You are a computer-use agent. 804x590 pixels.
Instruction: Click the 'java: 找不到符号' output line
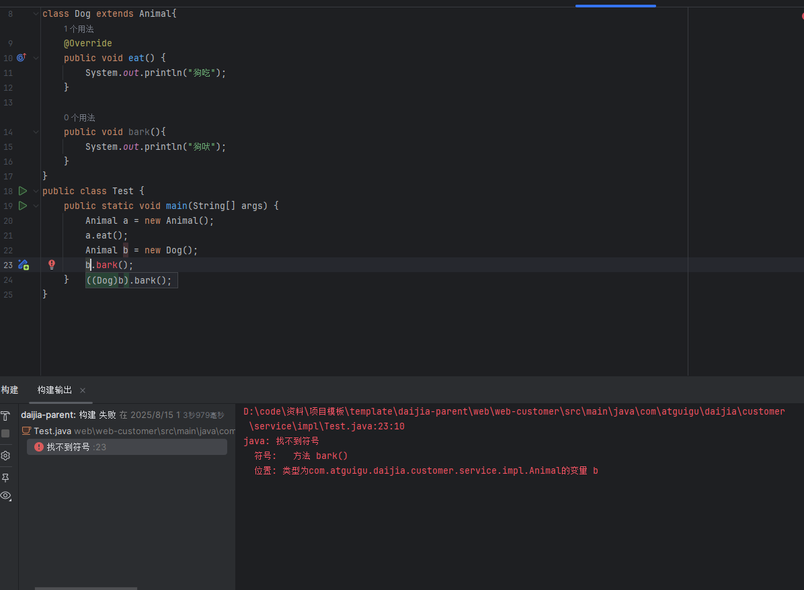[x=281, y=441]
